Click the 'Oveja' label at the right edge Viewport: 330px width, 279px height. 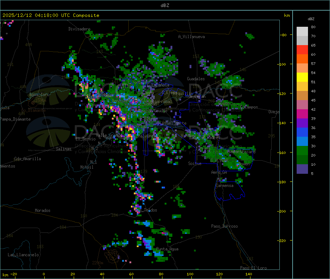coord(274,112)
